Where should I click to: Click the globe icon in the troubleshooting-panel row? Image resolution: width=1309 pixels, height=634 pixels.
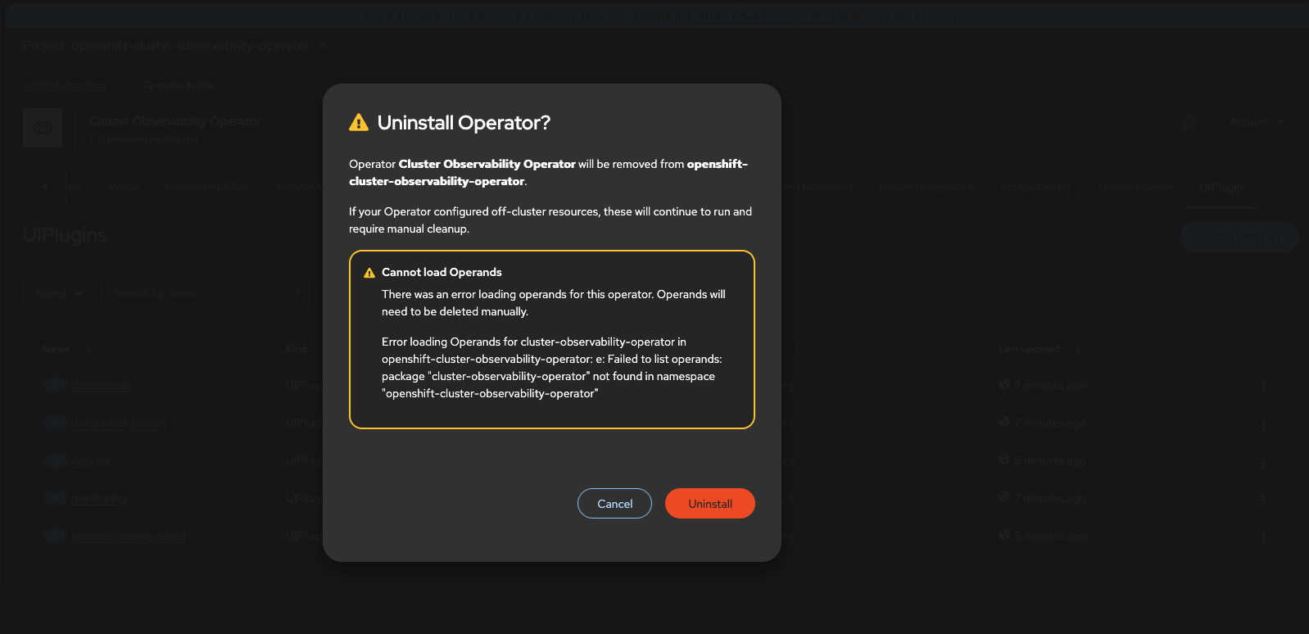click(1004, 535)
